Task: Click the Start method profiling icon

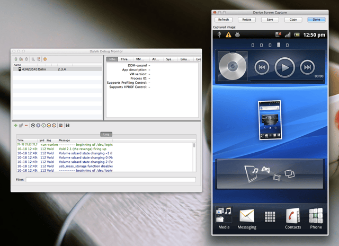Action: pos(39,59)
